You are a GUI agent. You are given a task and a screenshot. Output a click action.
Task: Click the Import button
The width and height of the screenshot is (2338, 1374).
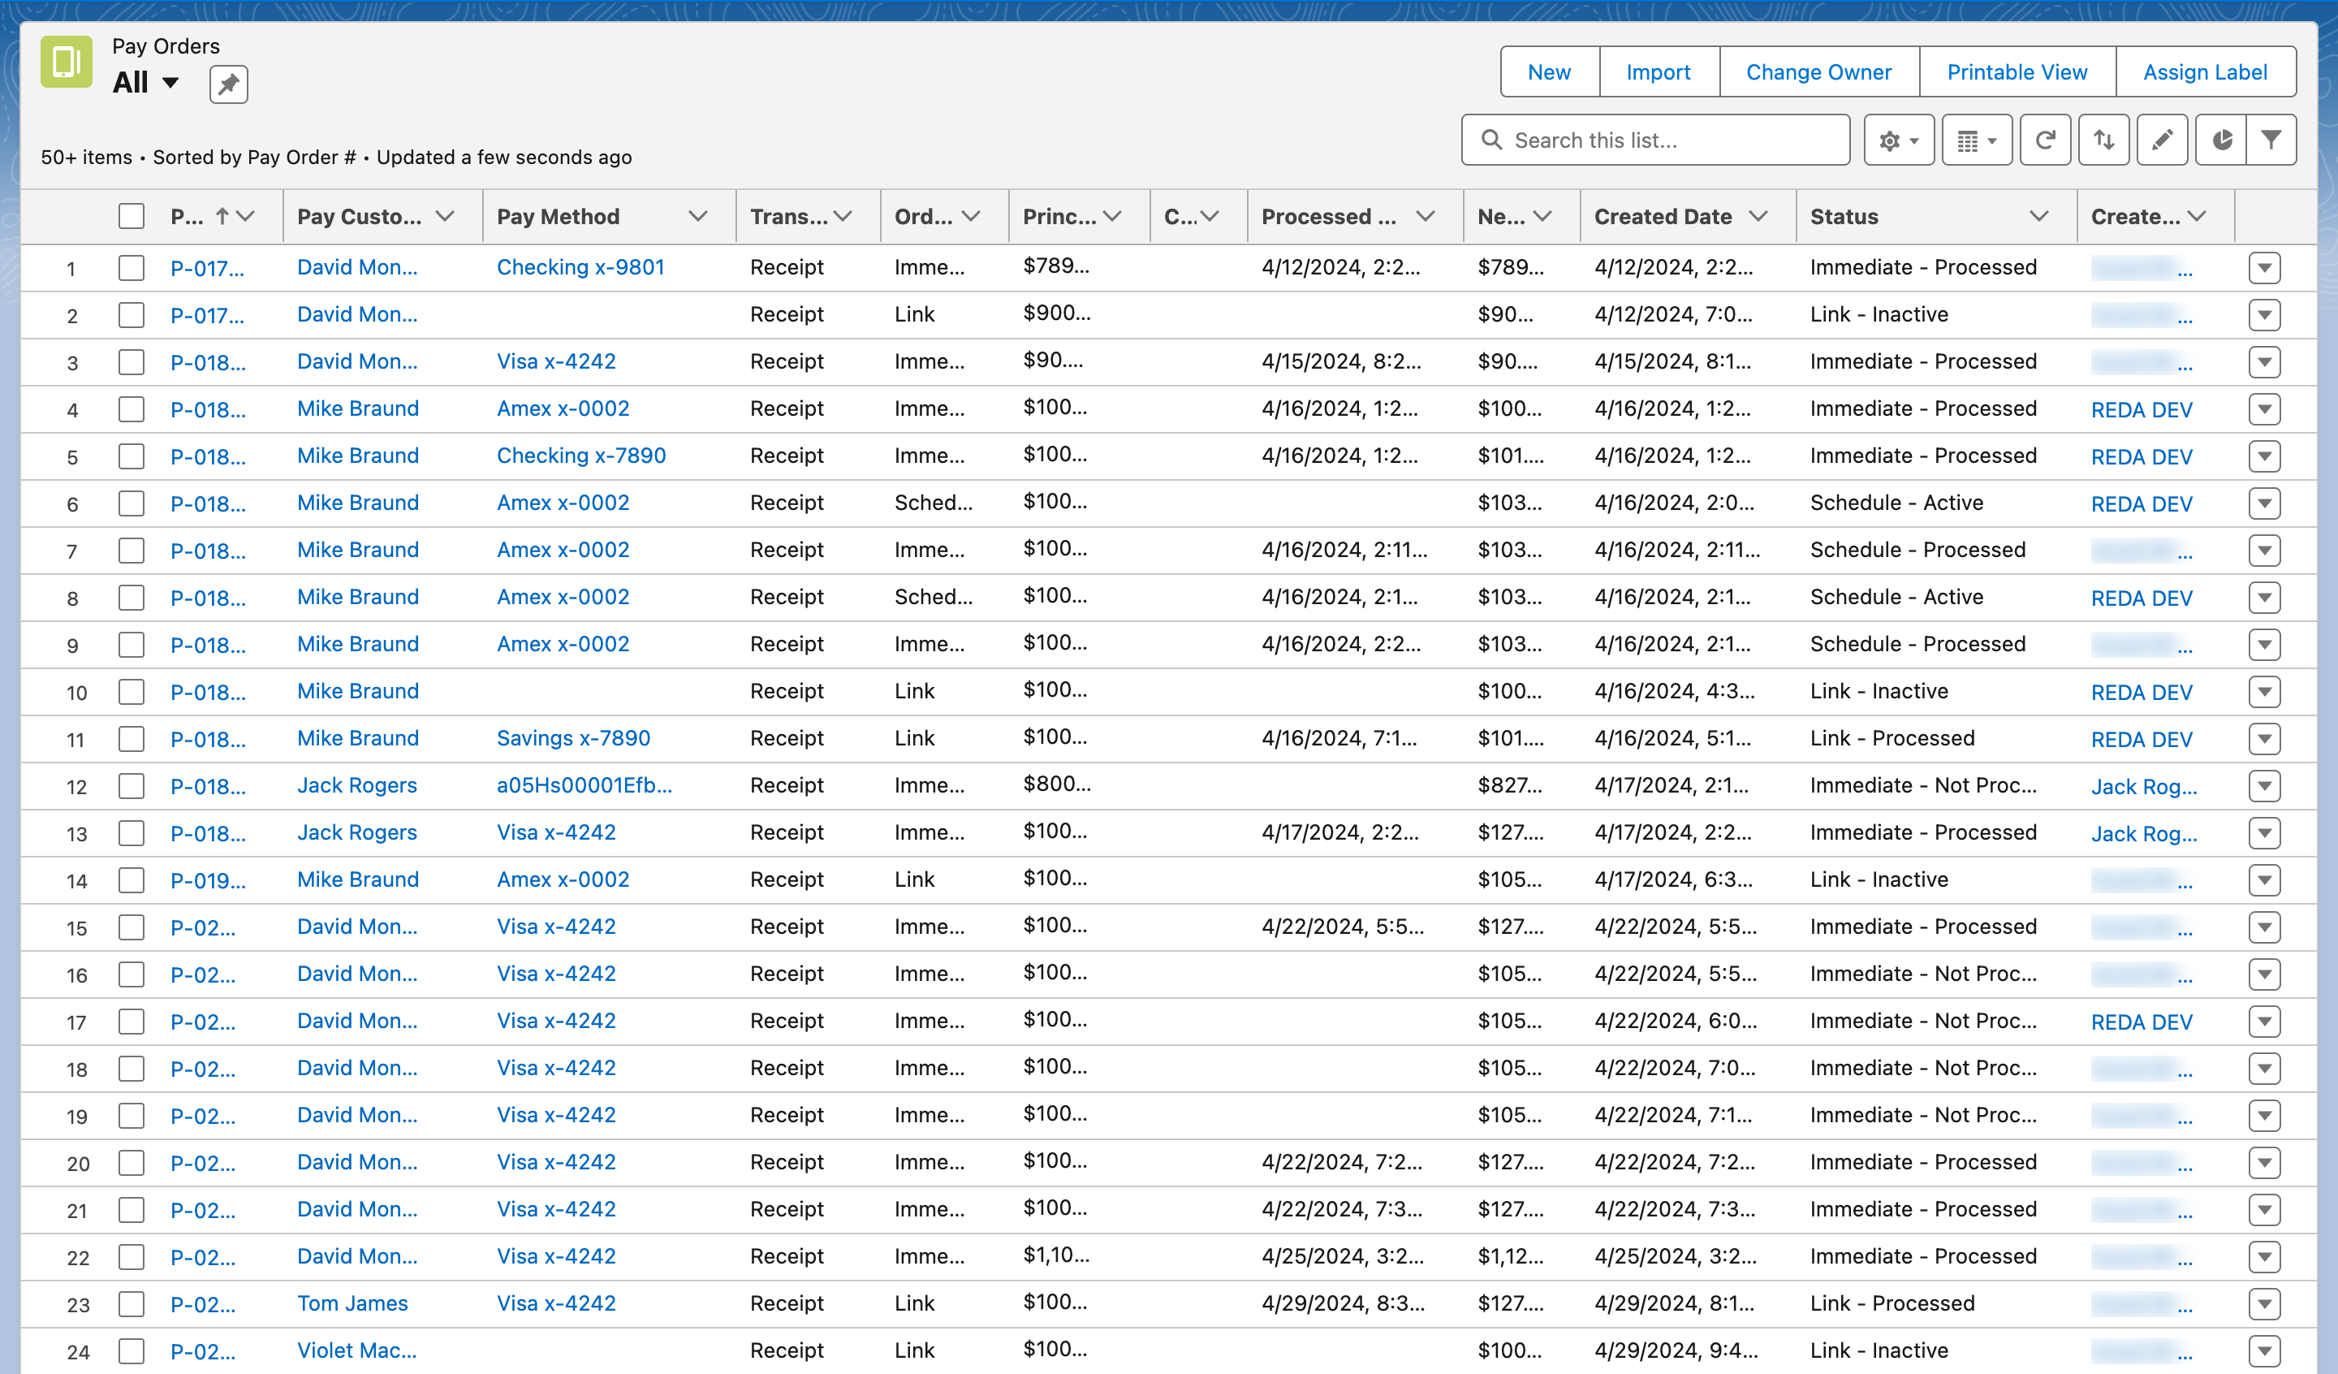pos(1659,72)
